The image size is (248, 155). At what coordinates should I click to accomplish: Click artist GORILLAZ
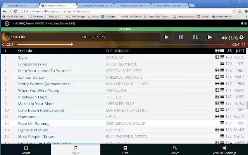pyautogui.click(x=114, y=58)
